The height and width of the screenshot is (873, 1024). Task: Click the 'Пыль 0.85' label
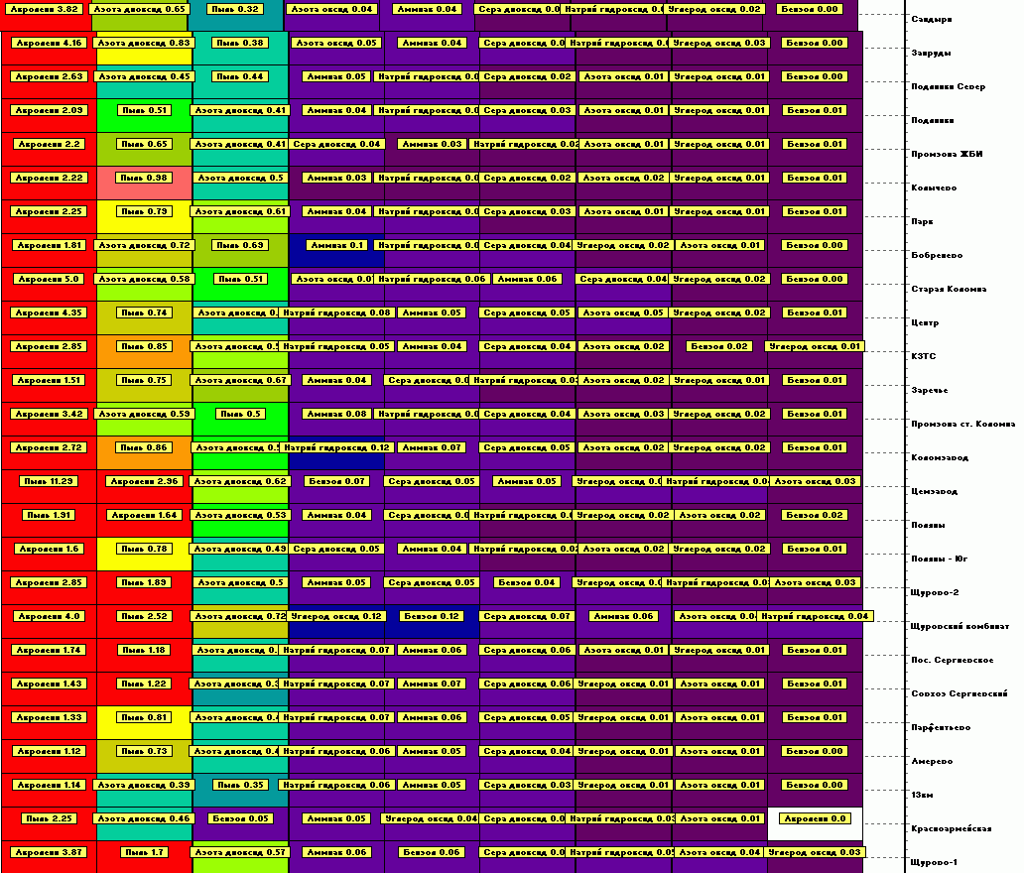point(144,346)
